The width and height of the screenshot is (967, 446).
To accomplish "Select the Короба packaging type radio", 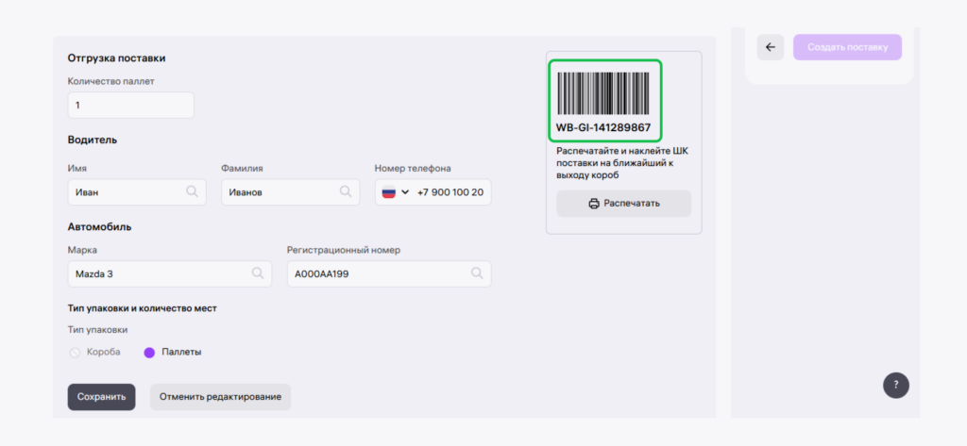I will [x=76, y=353].
